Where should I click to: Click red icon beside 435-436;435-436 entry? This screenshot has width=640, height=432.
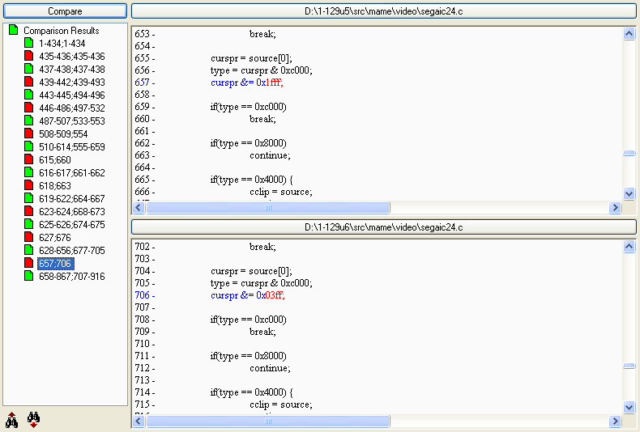click(x=28, y=57)
